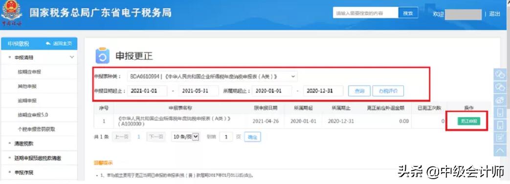Click the scroll-to-top arrow icon
This screenshot has height=184, width=510.
(500, 150)
